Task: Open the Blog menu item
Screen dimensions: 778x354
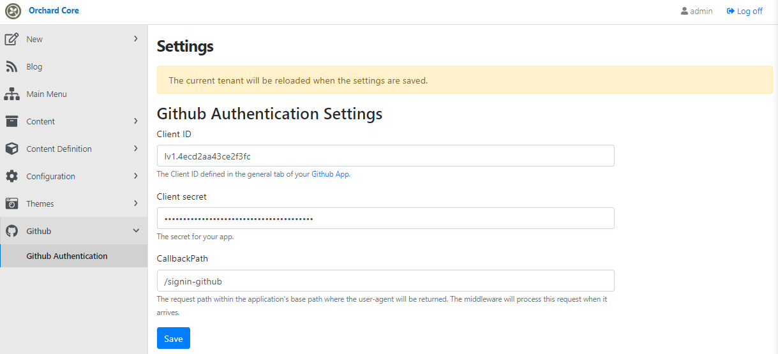Action: (x=73, y=67)
